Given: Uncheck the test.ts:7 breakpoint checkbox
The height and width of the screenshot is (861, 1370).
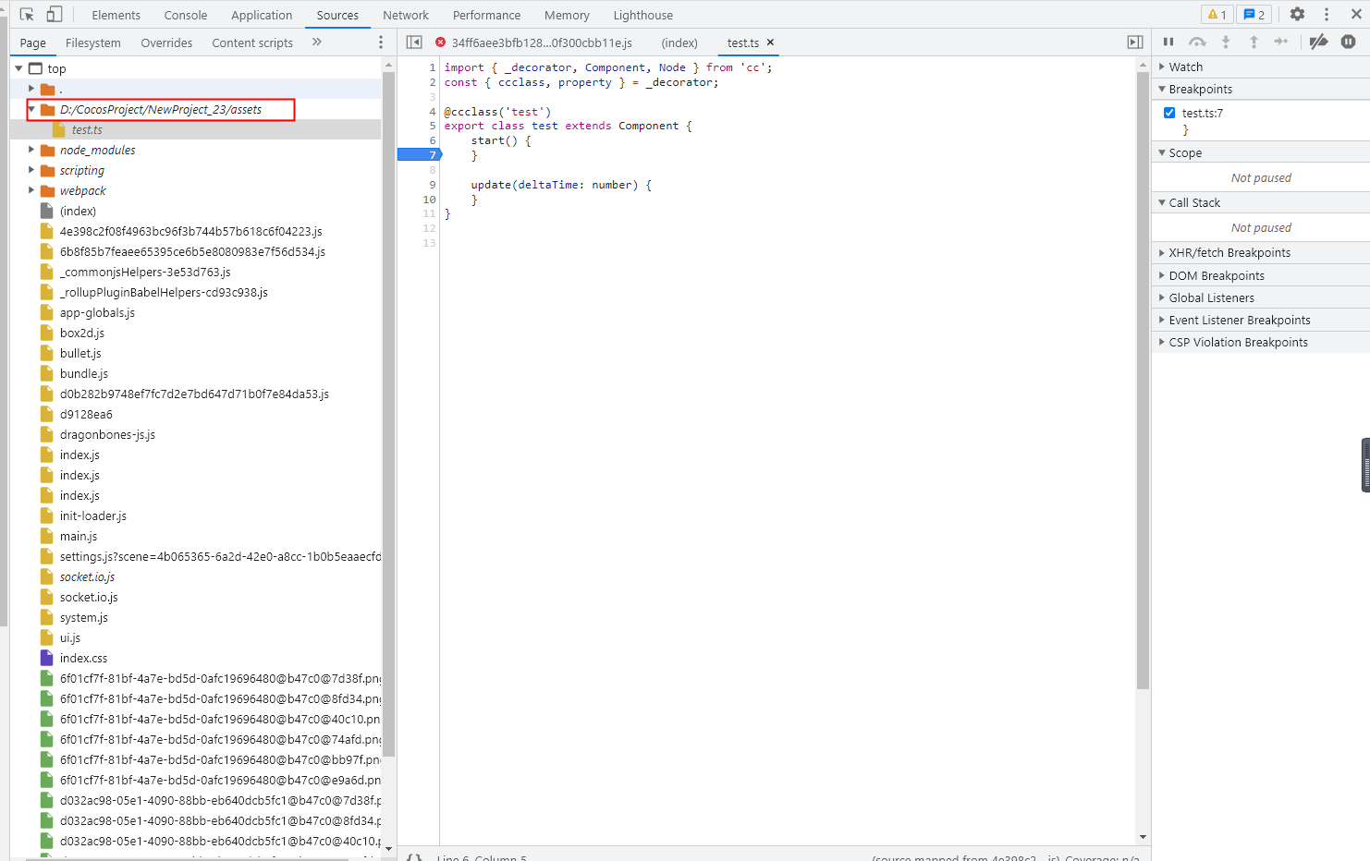Looking at the screenshot, I should point(1169,113).
